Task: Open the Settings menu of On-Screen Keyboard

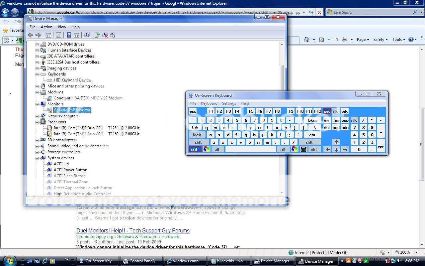Action: click(229, 103)
